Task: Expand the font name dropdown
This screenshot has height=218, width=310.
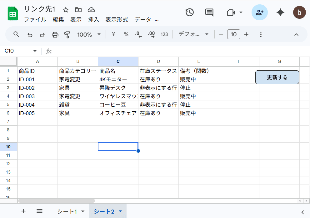Action: [x=193, y=34]
